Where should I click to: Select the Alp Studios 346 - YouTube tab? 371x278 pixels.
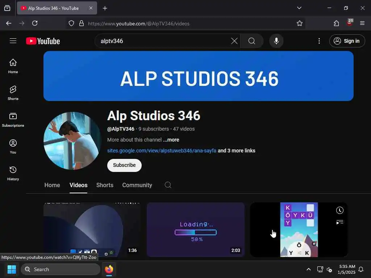[x=57, y=8]
